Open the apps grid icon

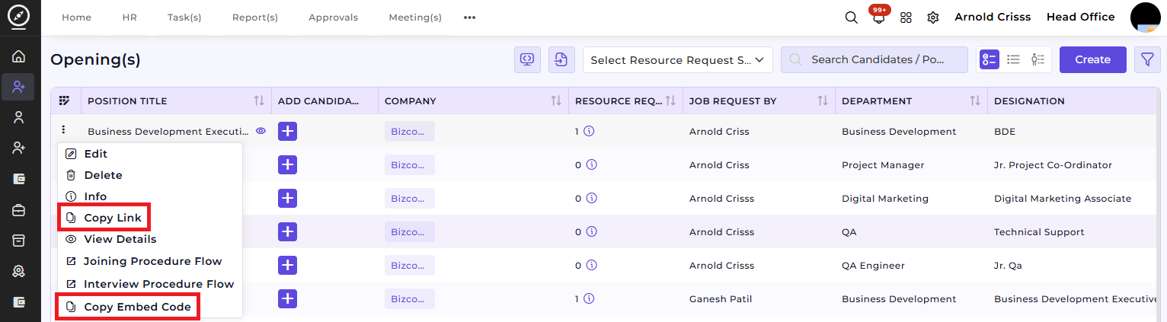point(906,18)
